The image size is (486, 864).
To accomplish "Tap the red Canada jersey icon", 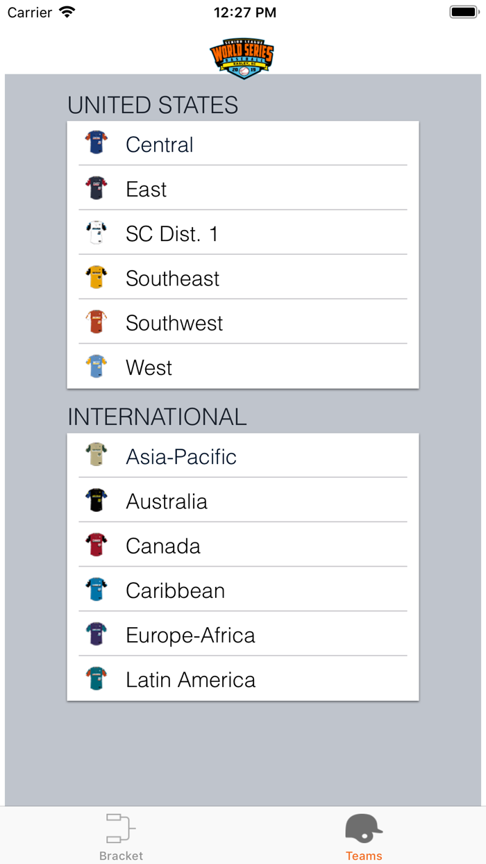I will pos(97,545).
